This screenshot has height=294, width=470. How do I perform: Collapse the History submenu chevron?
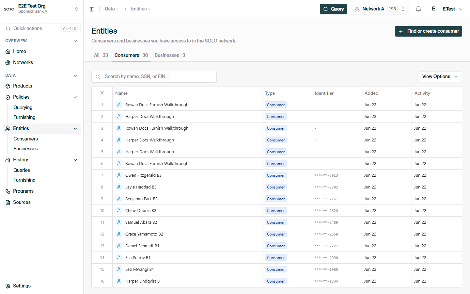pos(75,160)
